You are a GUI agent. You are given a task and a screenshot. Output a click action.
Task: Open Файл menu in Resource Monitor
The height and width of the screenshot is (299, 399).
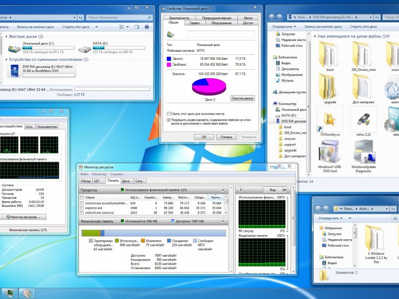84,174
